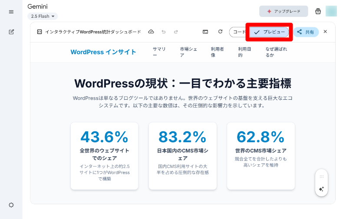The height and width of the screenshot is (219, 343).
Task: Click the 43.6% statistic card
Action: pyautogui.click(x=104, y=156)
